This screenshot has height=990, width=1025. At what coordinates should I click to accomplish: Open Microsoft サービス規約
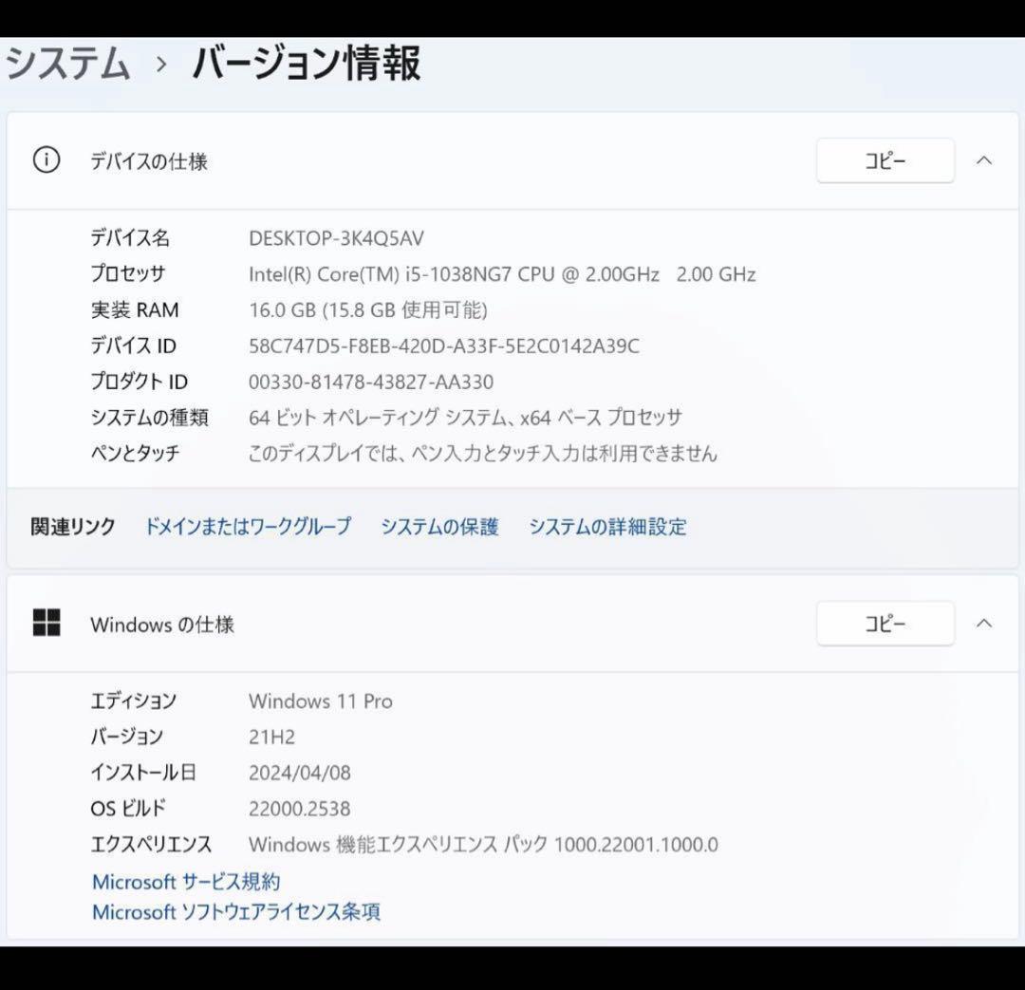click(x=186, y=881)
